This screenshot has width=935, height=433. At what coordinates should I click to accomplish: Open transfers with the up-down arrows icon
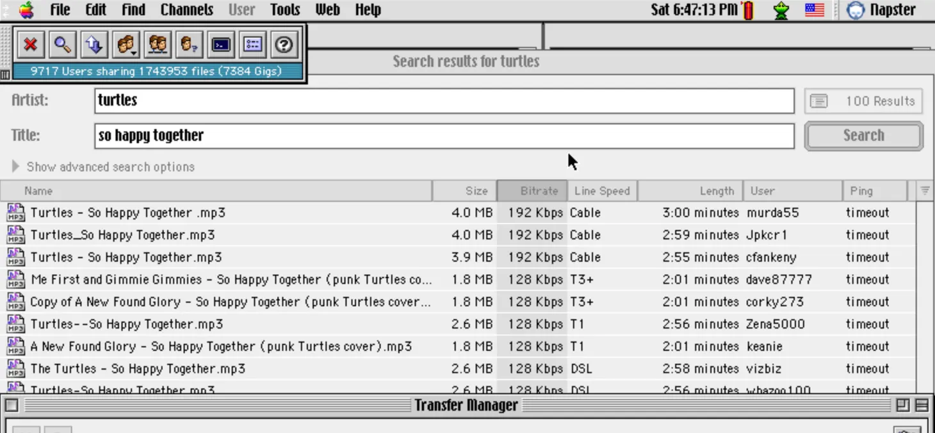(93, 44)
